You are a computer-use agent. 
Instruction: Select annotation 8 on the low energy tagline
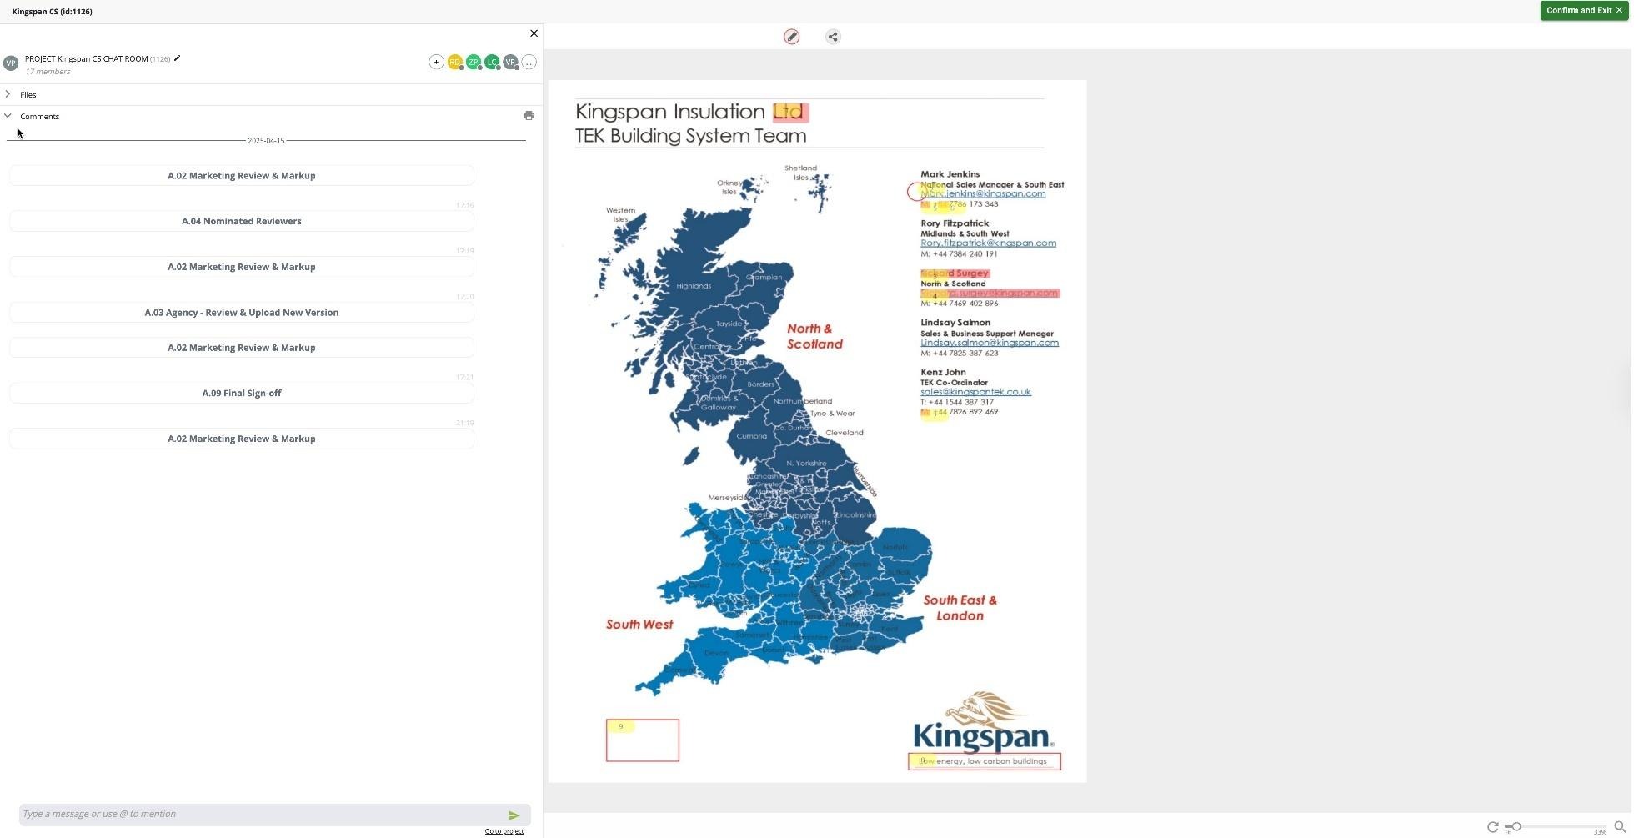click(x=985, y=761)
